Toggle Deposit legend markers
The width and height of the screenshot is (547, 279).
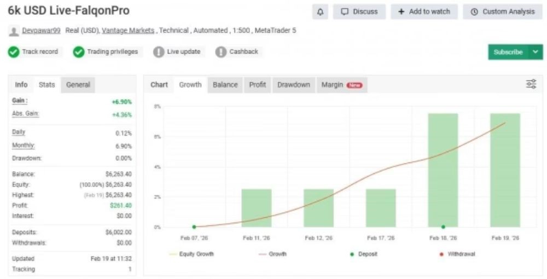coord(364,254)
